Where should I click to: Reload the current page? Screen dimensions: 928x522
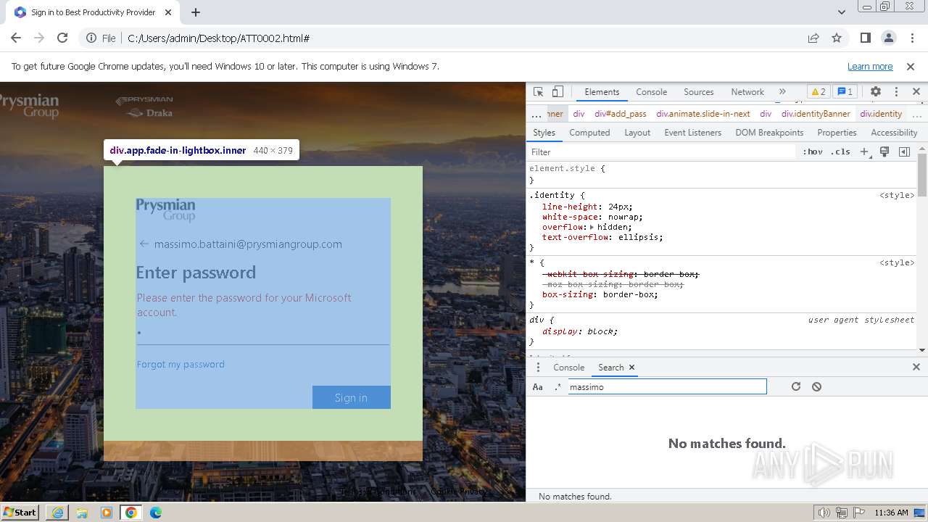click(x=62, y=38)
